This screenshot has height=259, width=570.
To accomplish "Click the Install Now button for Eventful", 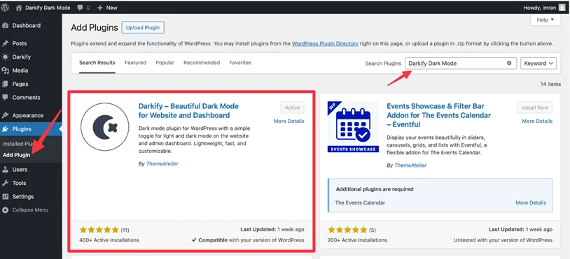I will tap(535, 108).
